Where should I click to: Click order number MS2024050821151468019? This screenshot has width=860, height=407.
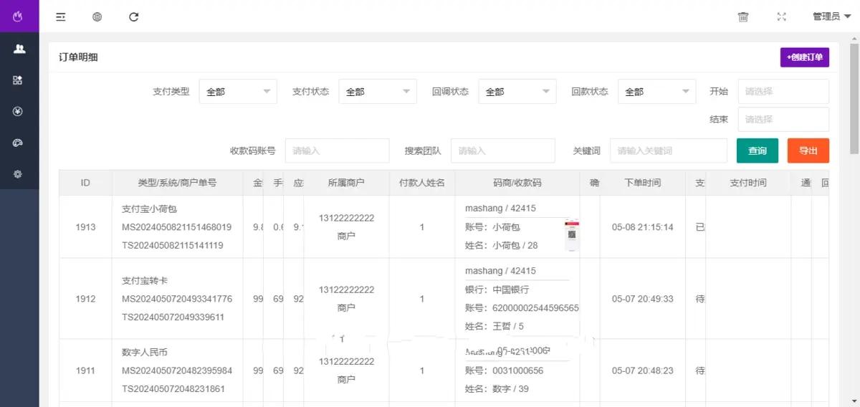click(177, 227)
